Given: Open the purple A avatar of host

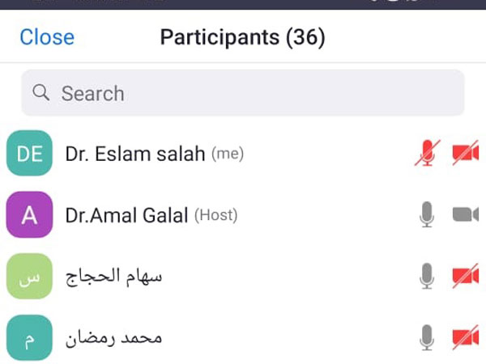Looking at the screenshot, I should [29, 214].
